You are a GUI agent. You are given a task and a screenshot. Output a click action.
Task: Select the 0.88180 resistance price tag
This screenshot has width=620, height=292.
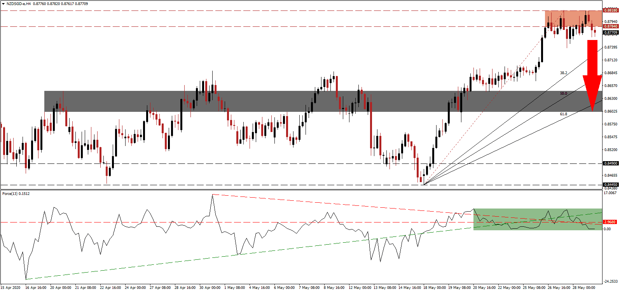pos(611,10)
